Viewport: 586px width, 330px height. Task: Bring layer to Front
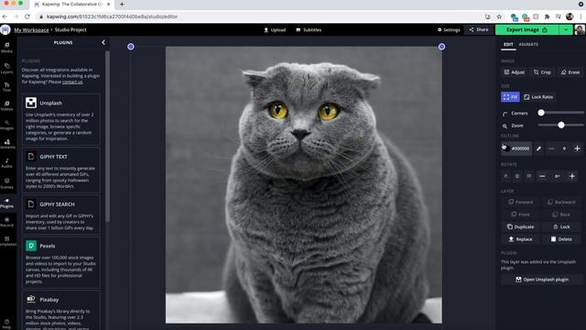pyautogui.click(x=521, y=214)
